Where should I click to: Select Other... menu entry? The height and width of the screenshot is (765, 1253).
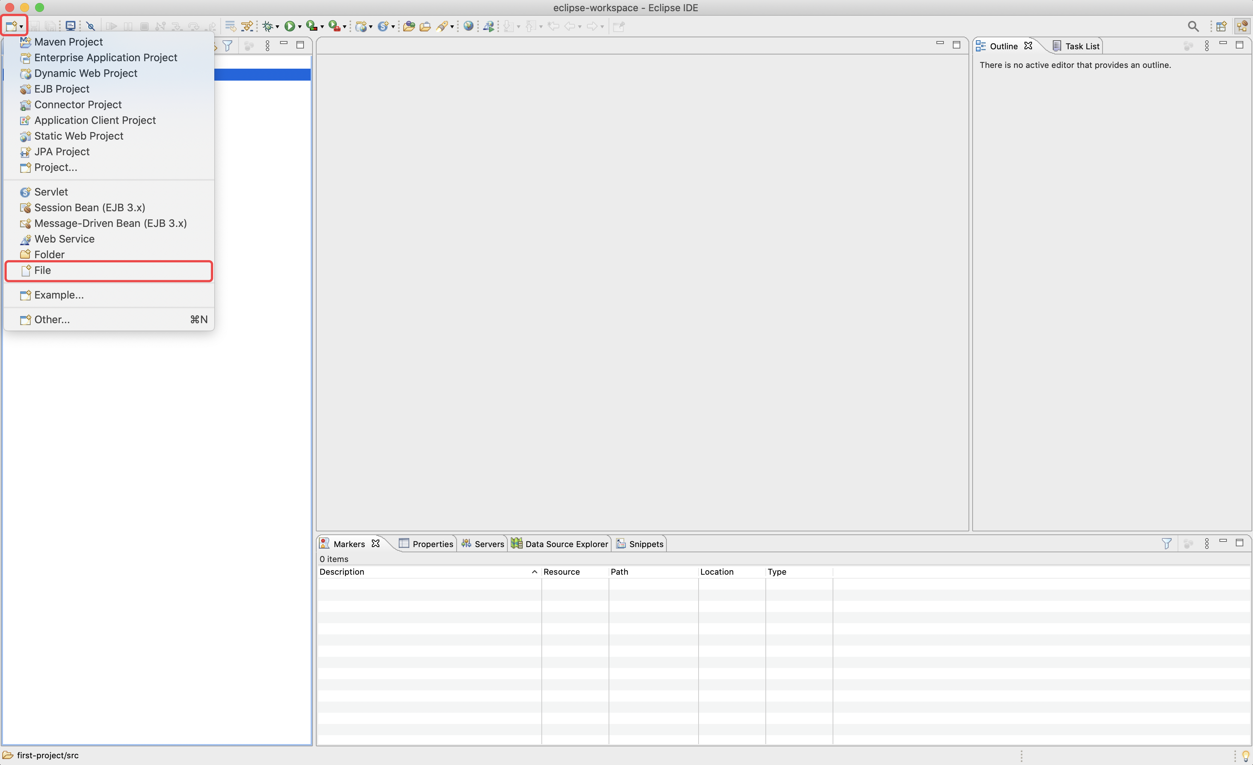click(109, 320)
